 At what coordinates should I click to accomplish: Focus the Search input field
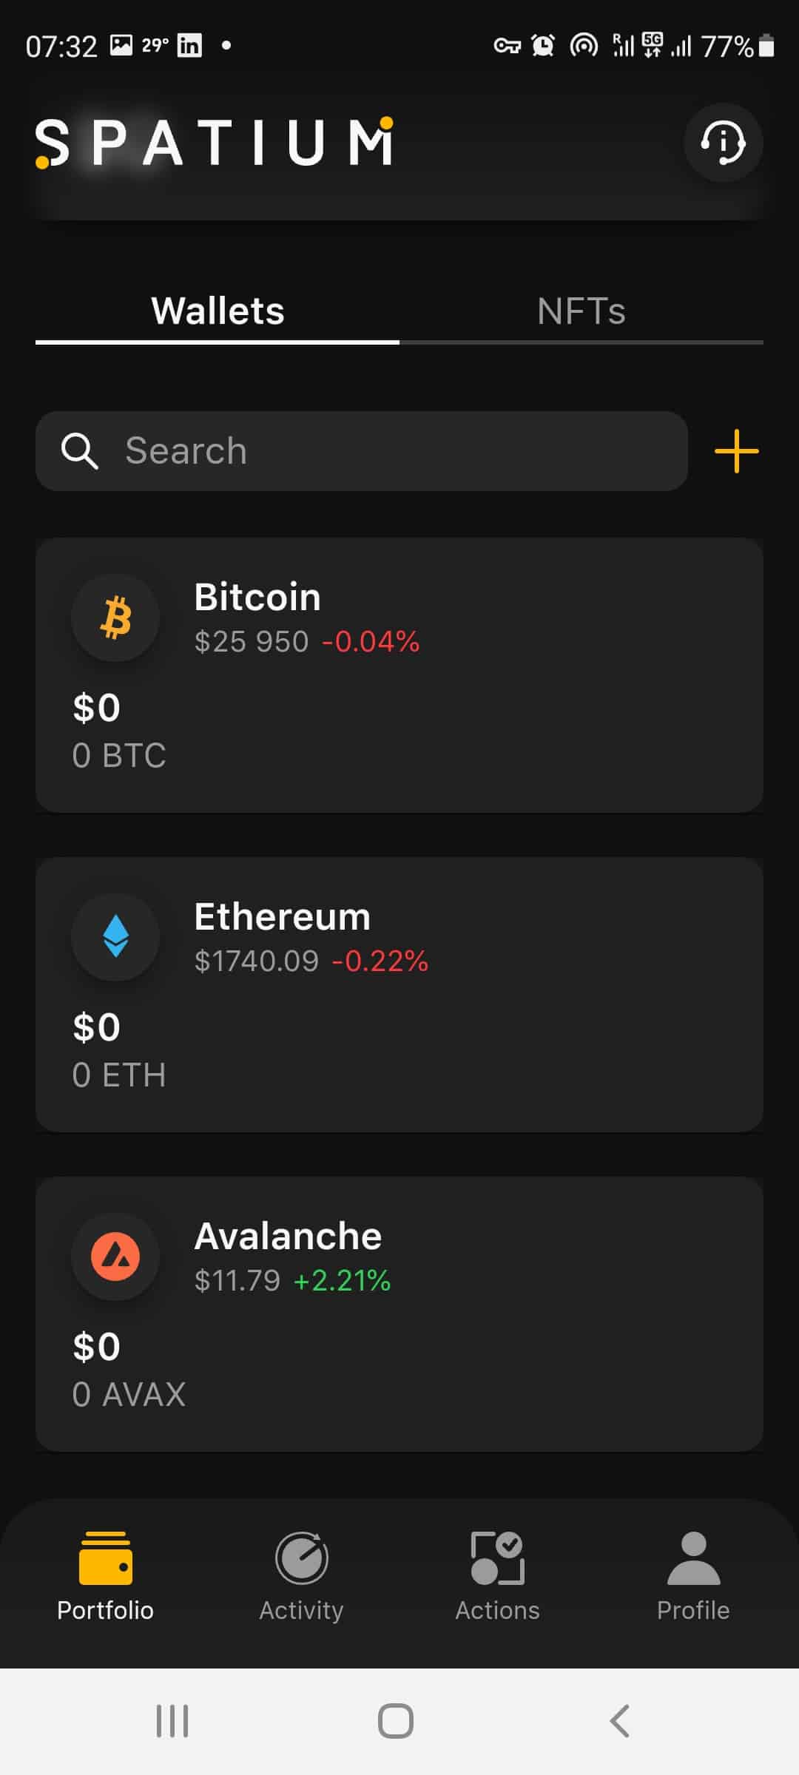click(399, 450)
